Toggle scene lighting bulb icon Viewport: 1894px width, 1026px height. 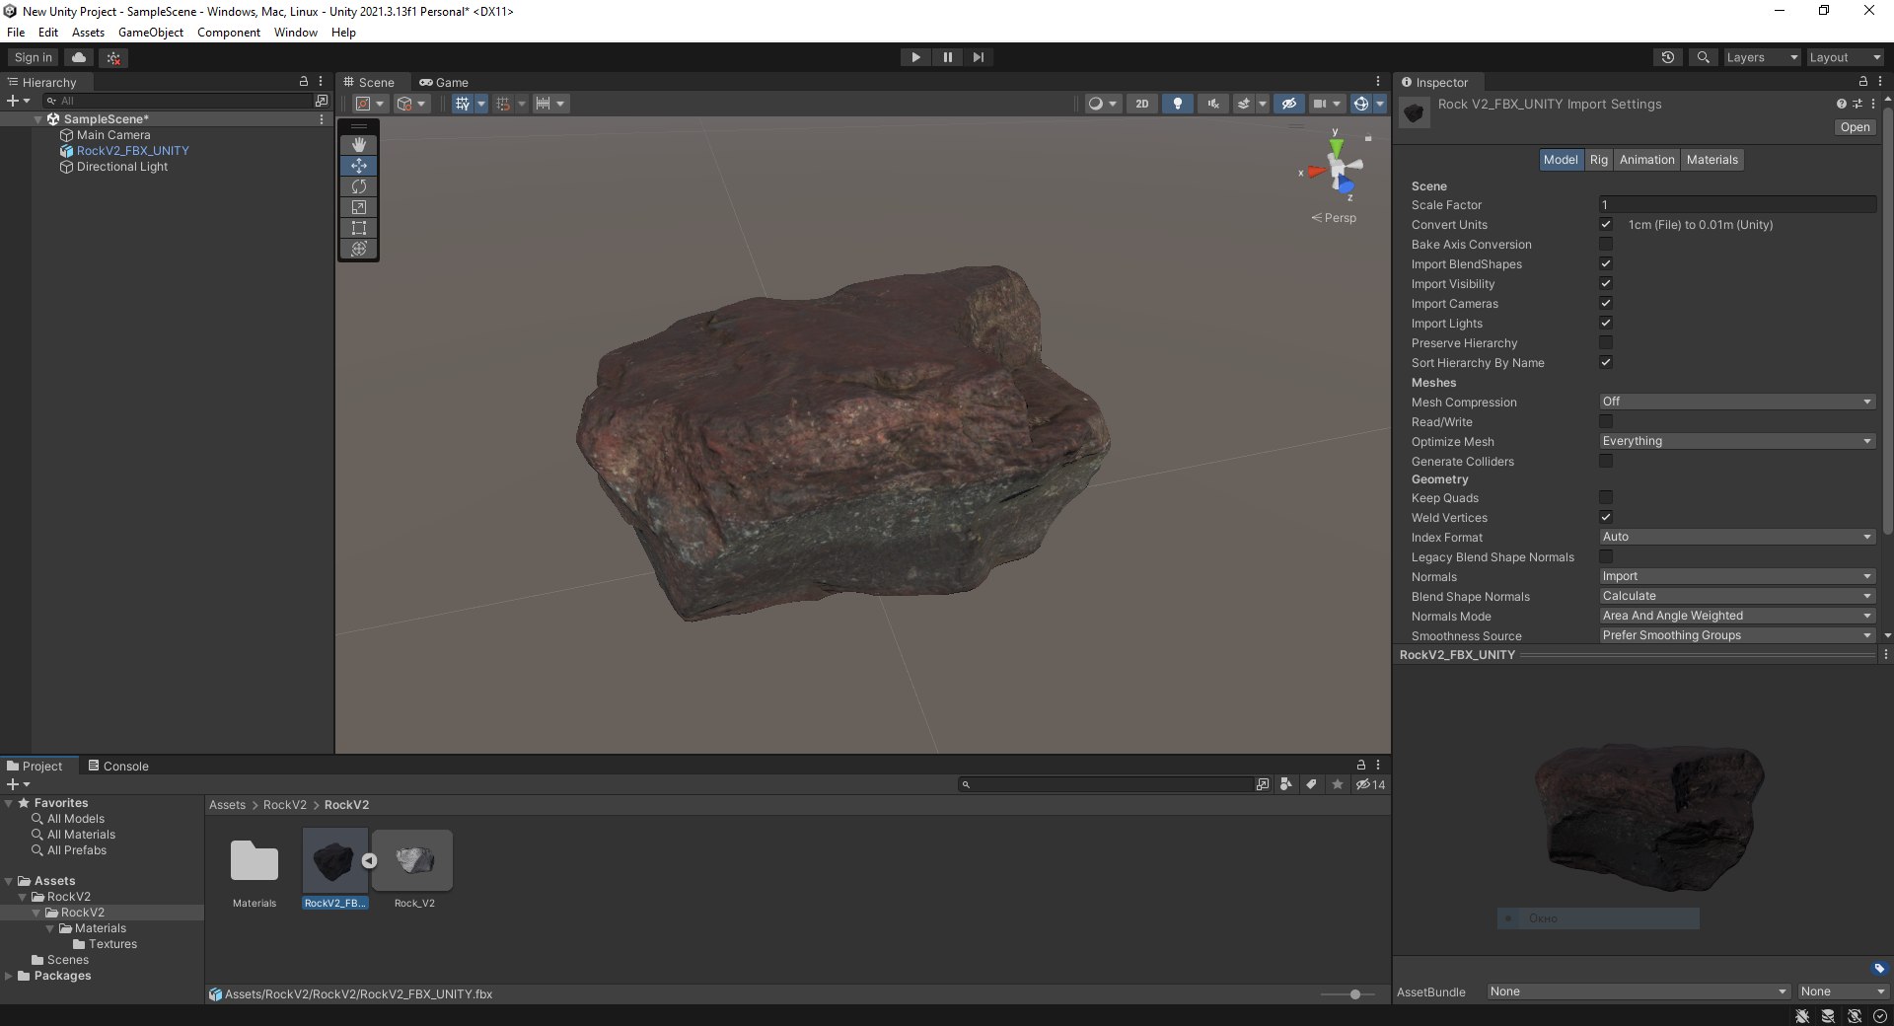1177,104
